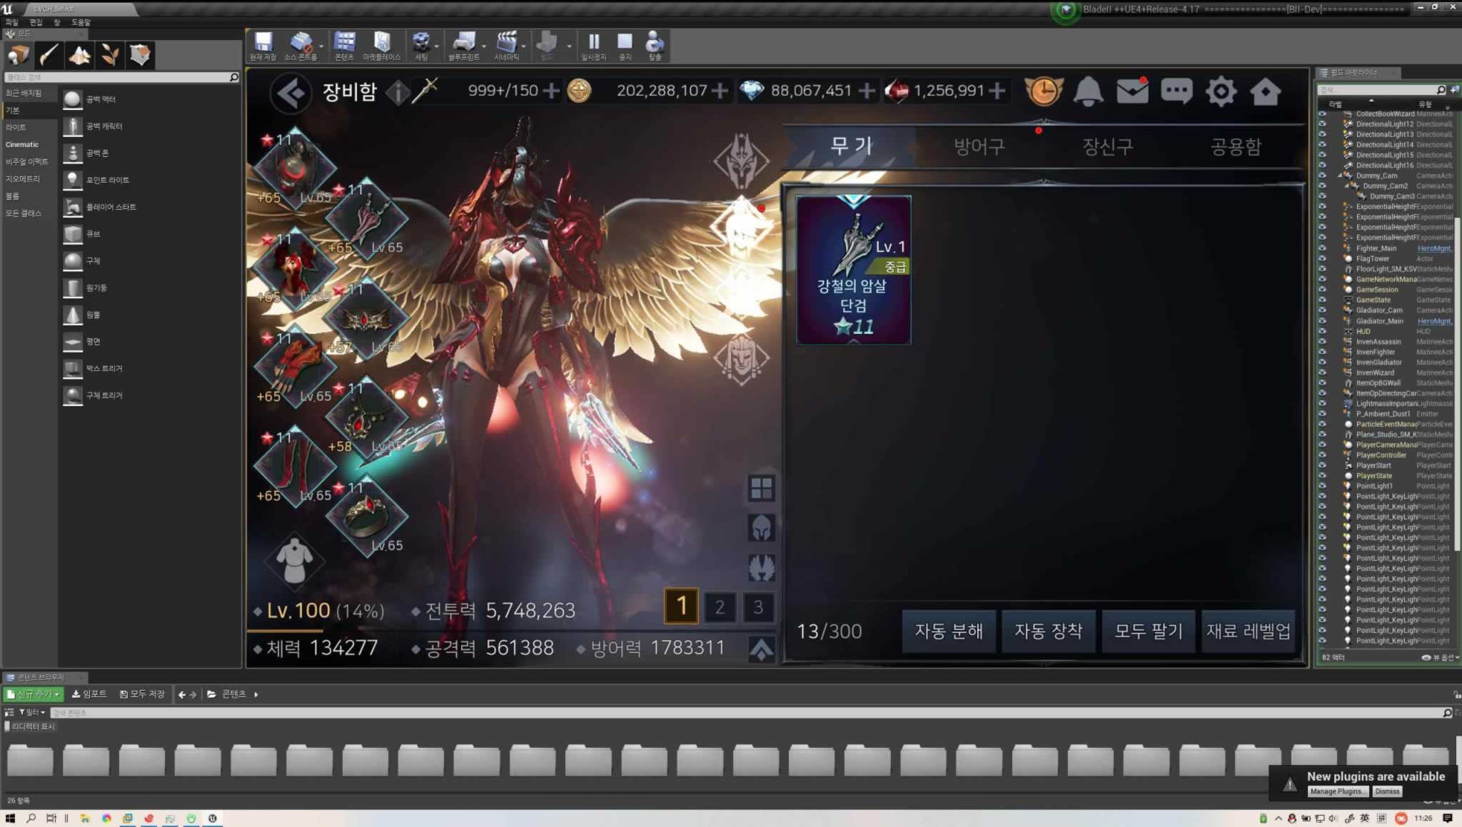Image resolution: width=1462 pixels, height=827 pixels.
Task: Hide the Fighter_Main actor via eye icon
Action: coord(1322,248)
